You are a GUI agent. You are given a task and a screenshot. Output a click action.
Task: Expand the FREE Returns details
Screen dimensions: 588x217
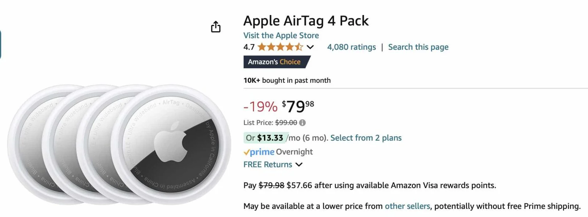(299, 165)
